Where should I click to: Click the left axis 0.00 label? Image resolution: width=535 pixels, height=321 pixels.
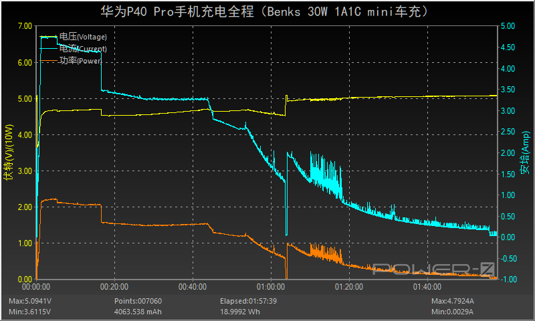(x=25, y=280)
